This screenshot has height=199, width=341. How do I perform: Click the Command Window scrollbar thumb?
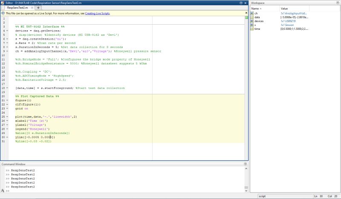point(246,188)
